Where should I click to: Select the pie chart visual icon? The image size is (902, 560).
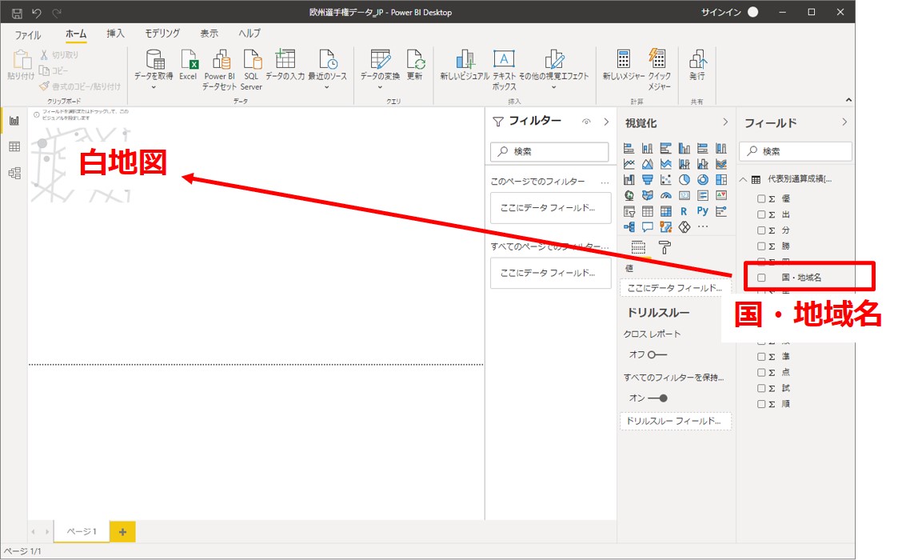(x=684, y=180)
